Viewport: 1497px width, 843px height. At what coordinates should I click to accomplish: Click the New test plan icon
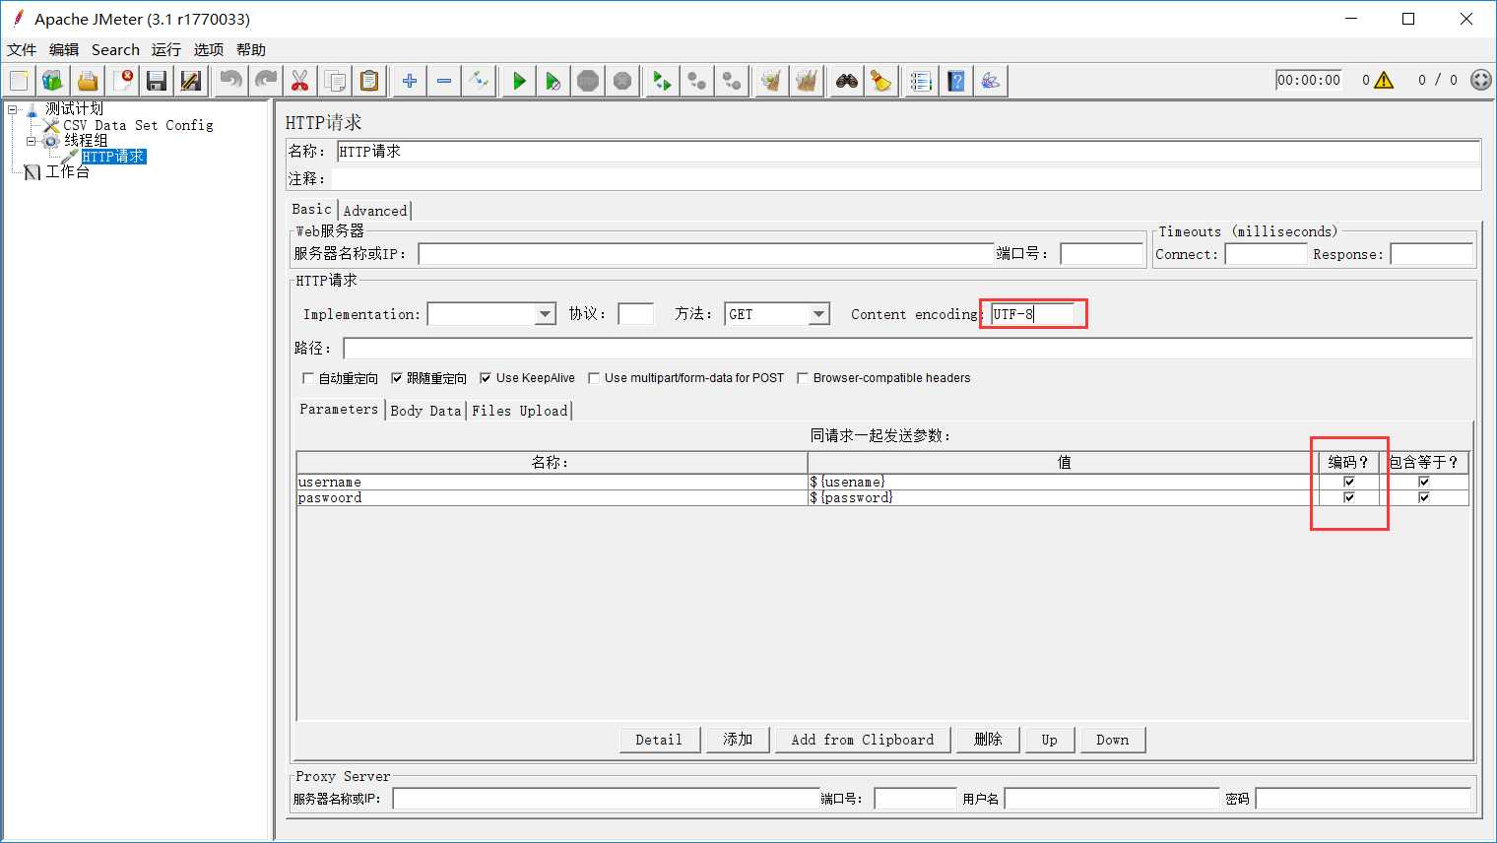(19, 81)
